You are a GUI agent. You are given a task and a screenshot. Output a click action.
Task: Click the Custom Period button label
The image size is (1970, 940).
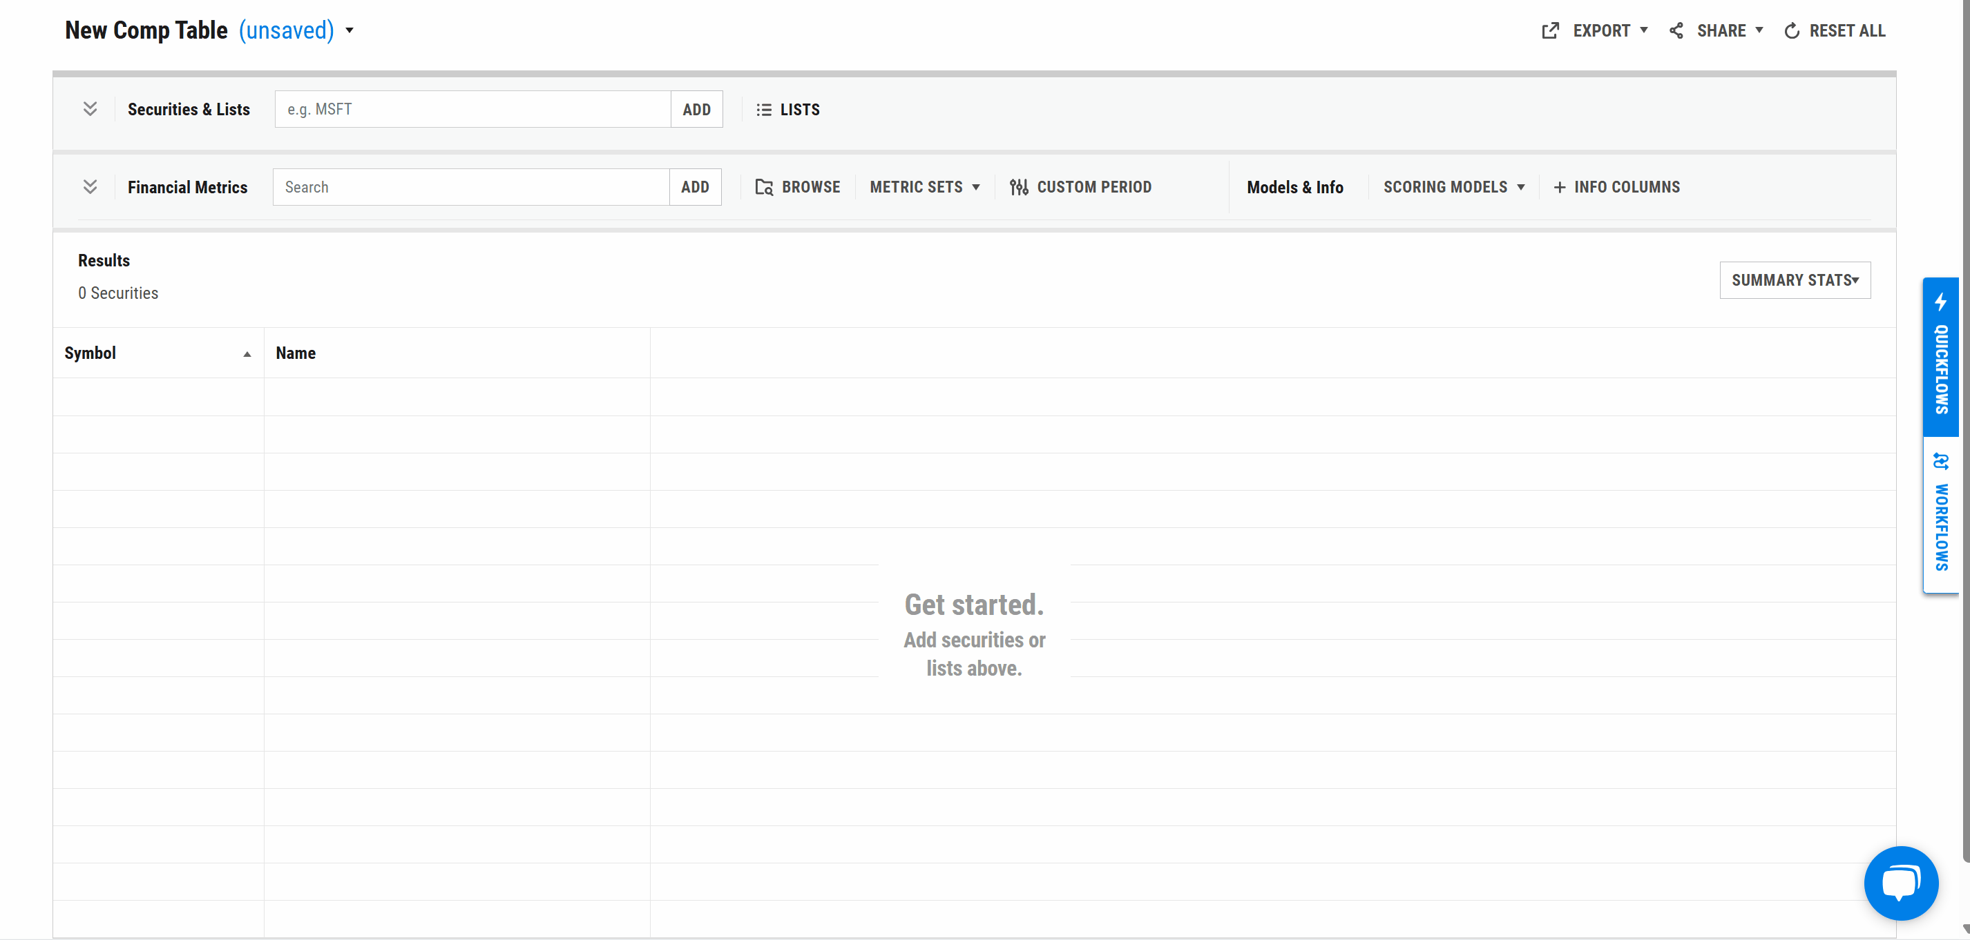pos(1093,187)
